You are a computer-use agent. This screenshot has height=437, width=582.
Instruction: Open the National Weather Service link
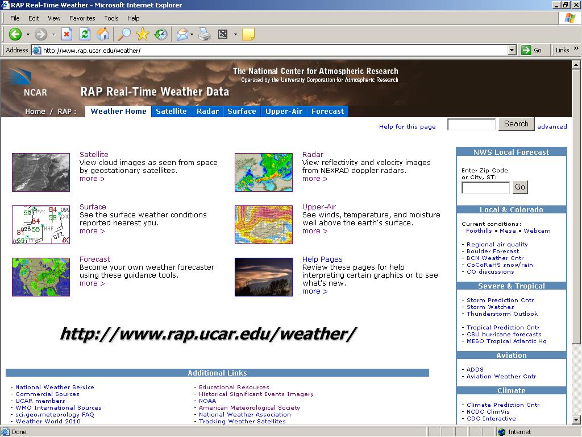click(x=55, y=387)
